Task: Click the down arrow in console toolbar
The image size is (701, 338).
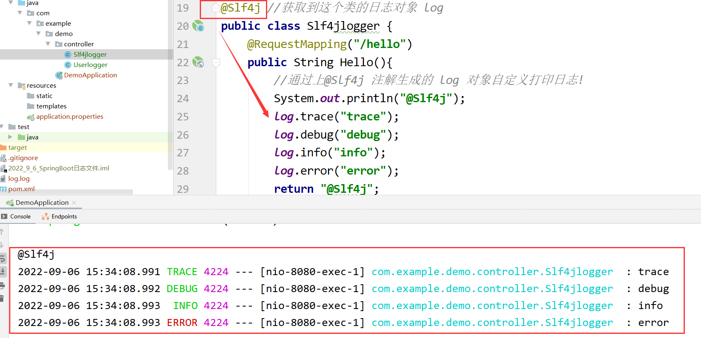Action: [2, 245]
